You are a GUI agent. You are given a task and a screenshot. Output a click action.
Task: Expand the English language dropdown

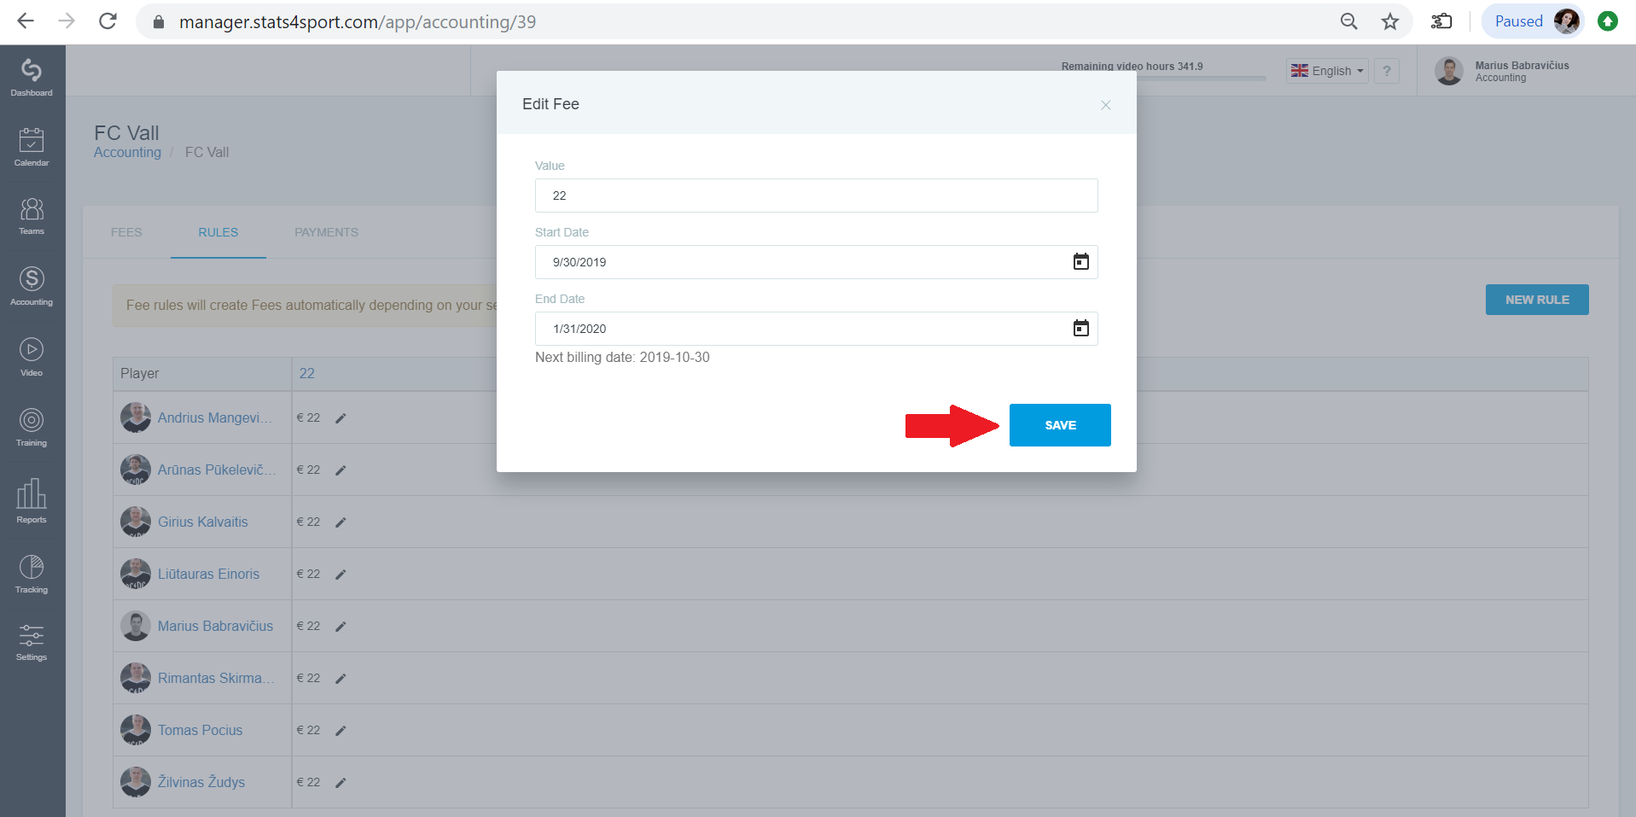pyautogui.click(x=1327, y=71)
